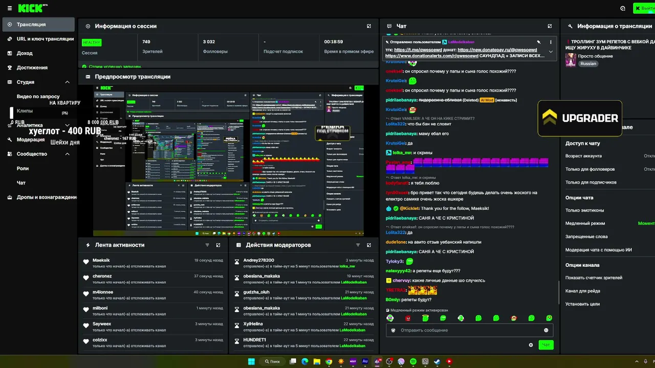Open the pinned message three-dot menu

point(551,42)
